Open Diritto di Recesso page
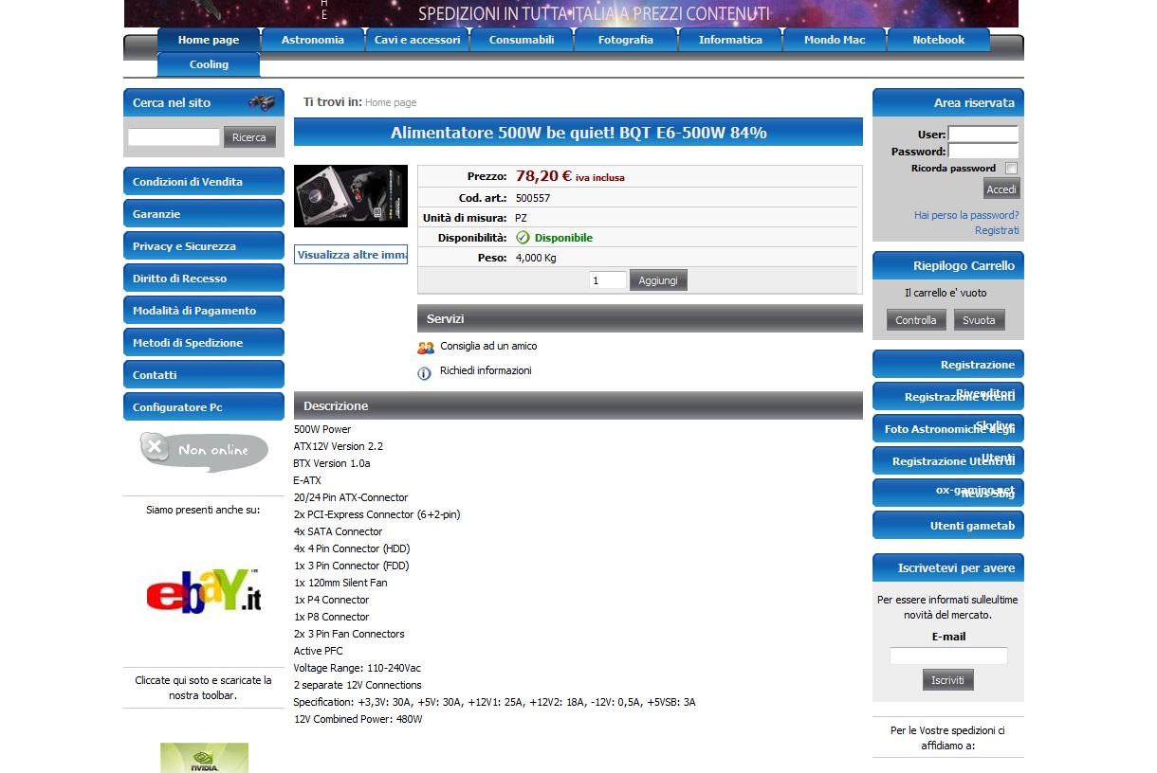Image resolution: width=1157 pixels, height=773 pixels. pos(204,279)
